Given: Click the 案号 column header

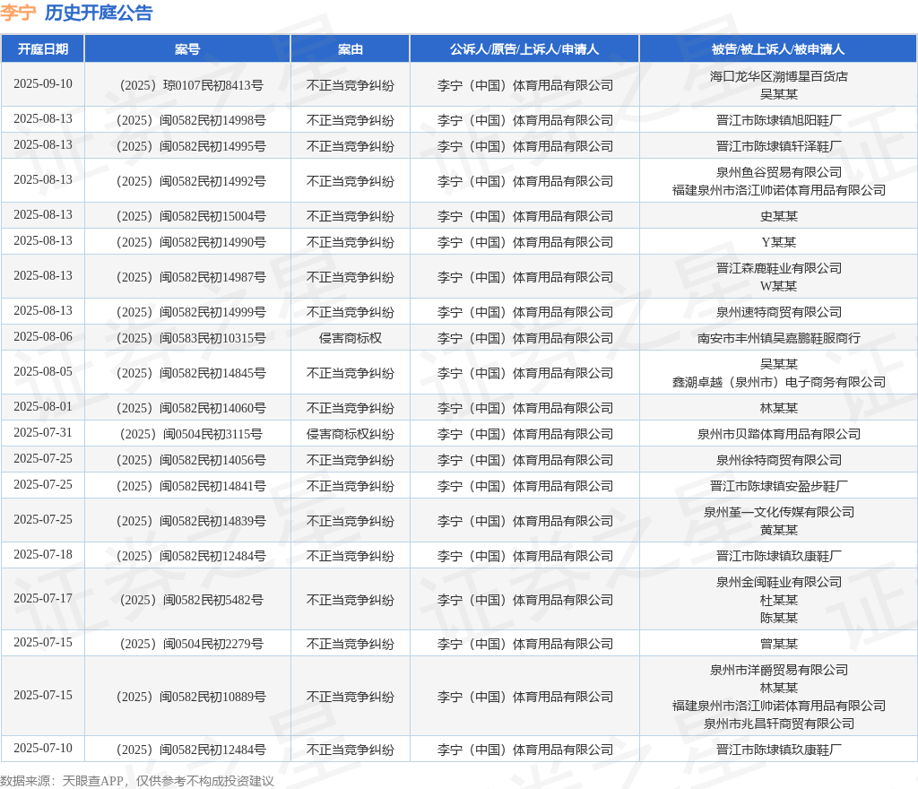Looking at the screenshot, I should [187, 49].
